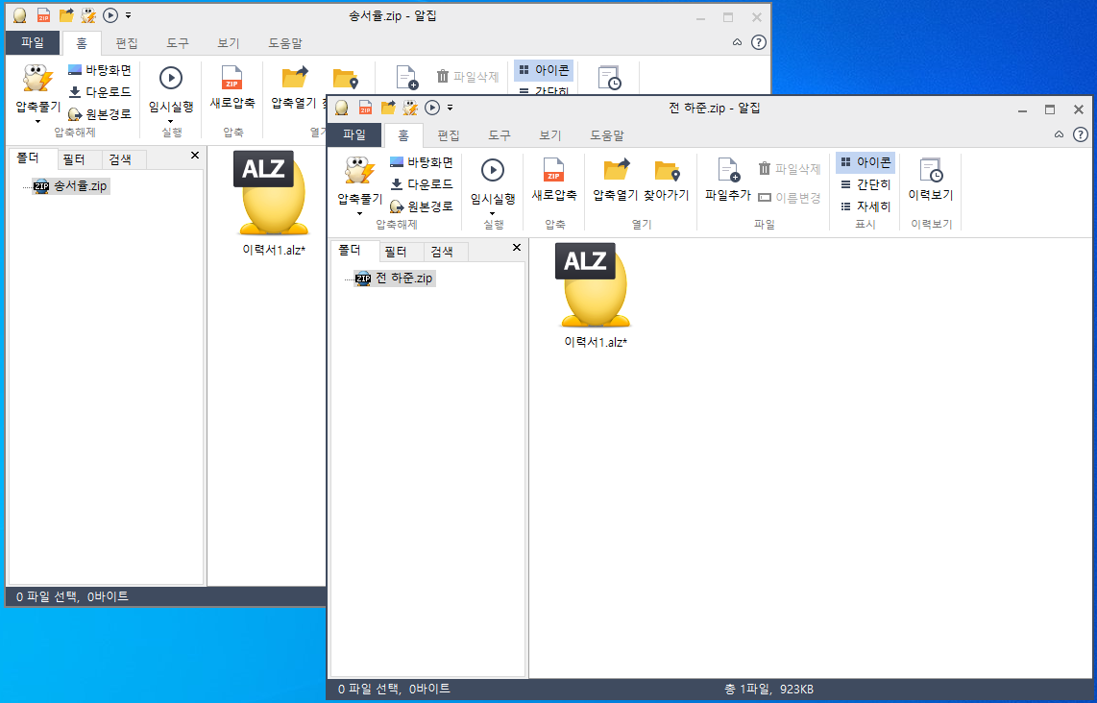1097x703 pixels.
Task: Extract to 원본경로 in 전 하준.zip window
Action: 421,206
